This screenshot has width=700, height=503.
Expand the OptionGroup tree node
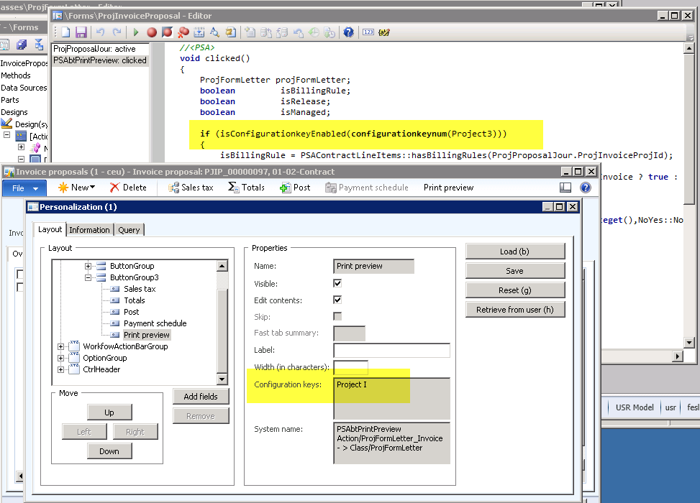click(x=61, y=358)
